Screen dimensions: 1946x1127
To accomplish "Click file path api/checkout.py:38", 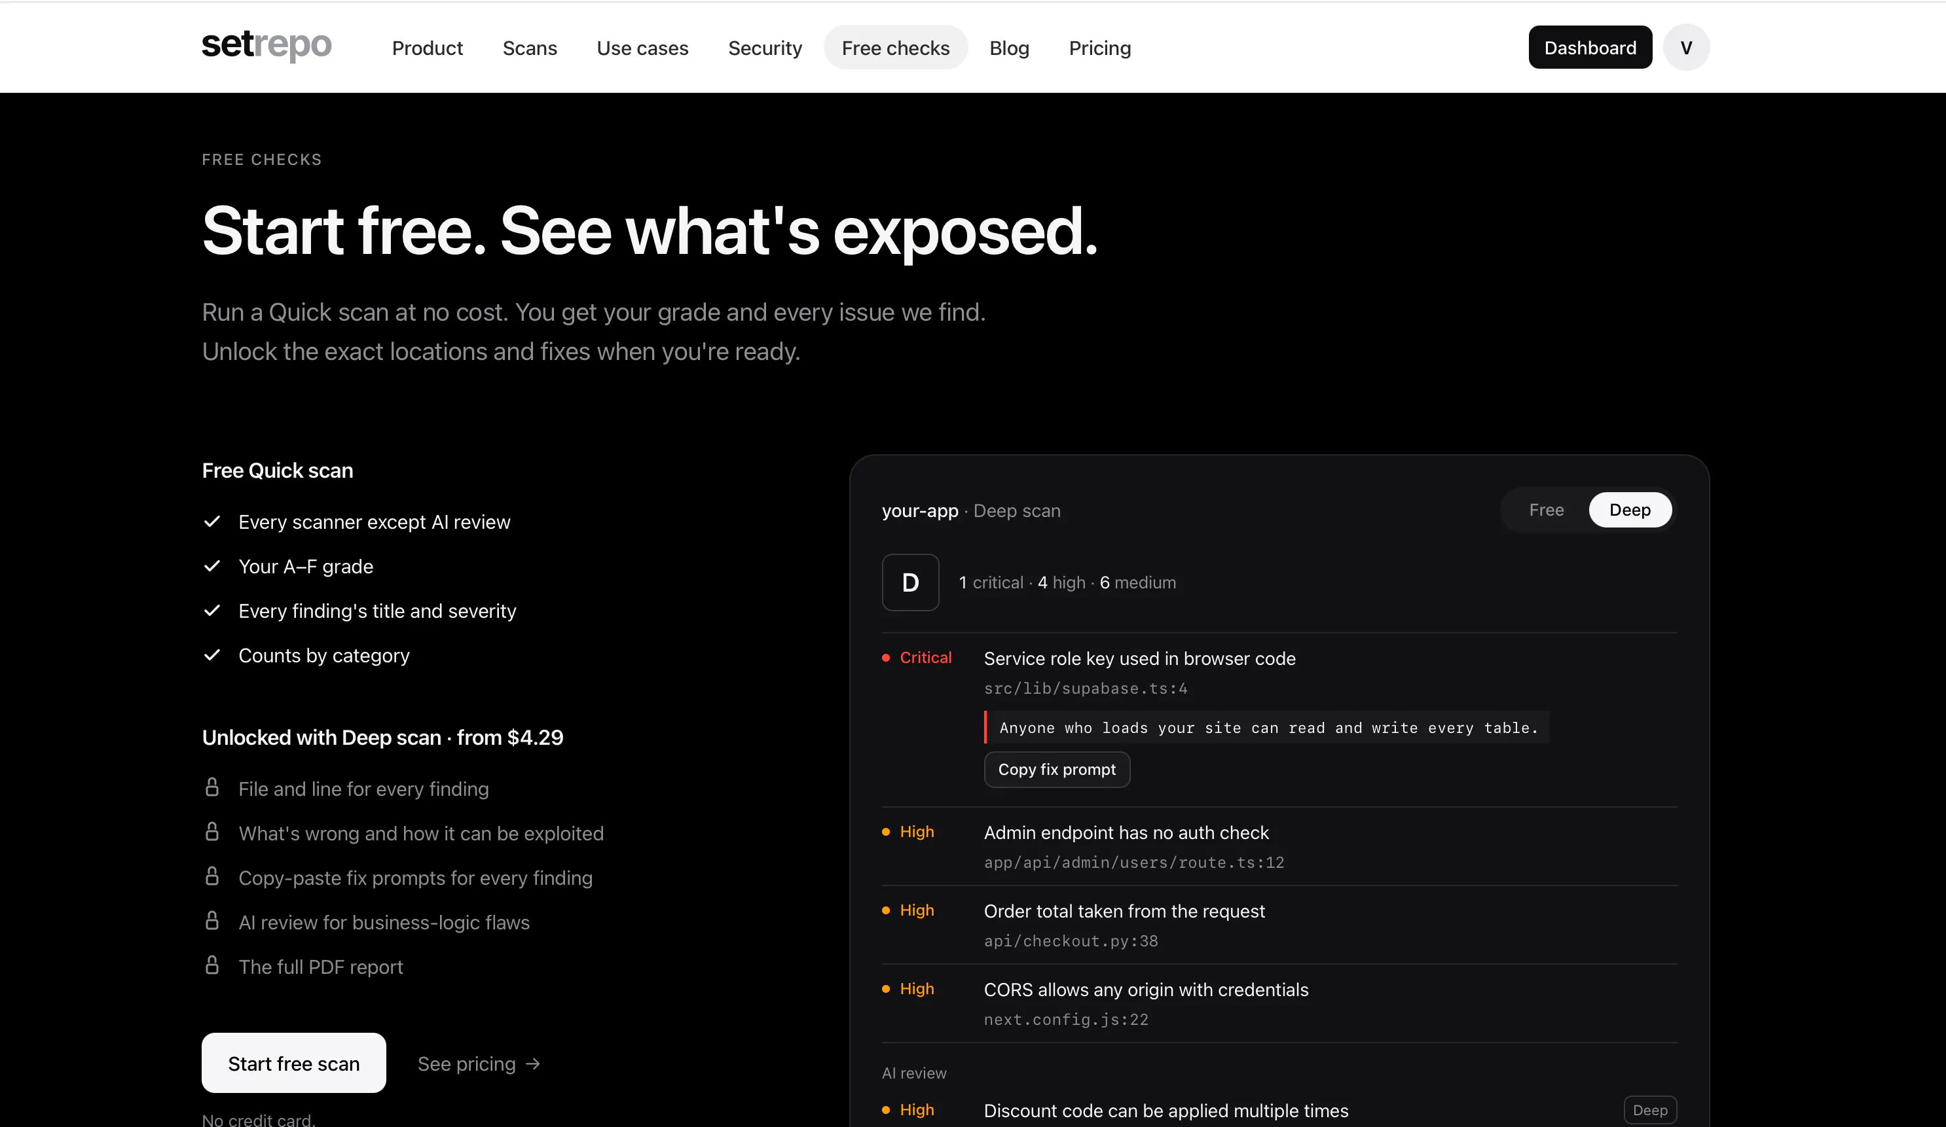I will [1071, 942].
